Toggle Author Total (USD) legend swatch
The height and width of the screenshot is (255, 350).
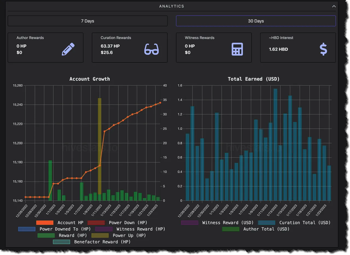tap(231, 229)
